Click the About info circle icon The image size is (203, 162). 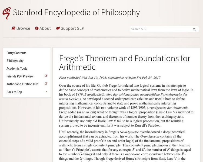click(x=37, y=28)
